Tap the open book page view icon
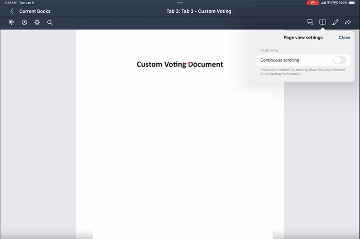This screenshot has height=239, width=360. [322, 23]
